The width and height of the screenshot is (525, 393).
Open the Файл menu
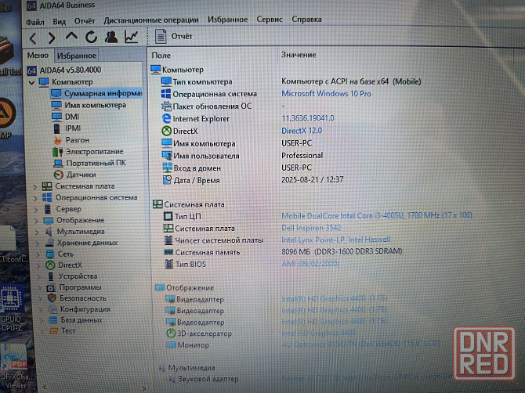tap(35, 22)
